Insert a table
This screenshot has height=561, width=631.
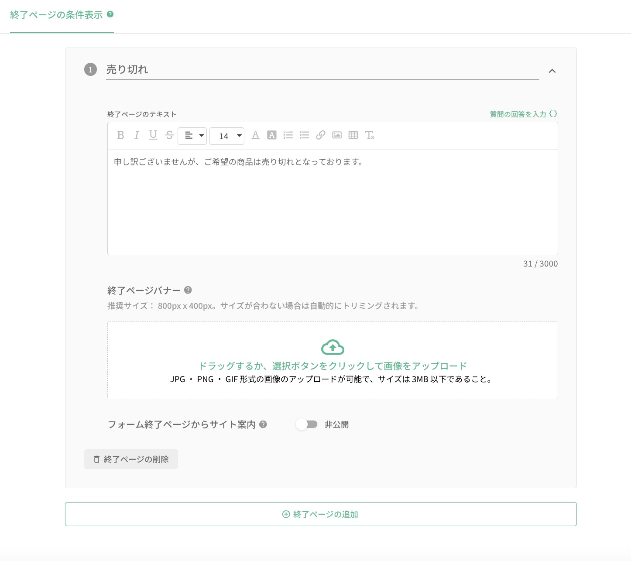(x=353, y=135)
